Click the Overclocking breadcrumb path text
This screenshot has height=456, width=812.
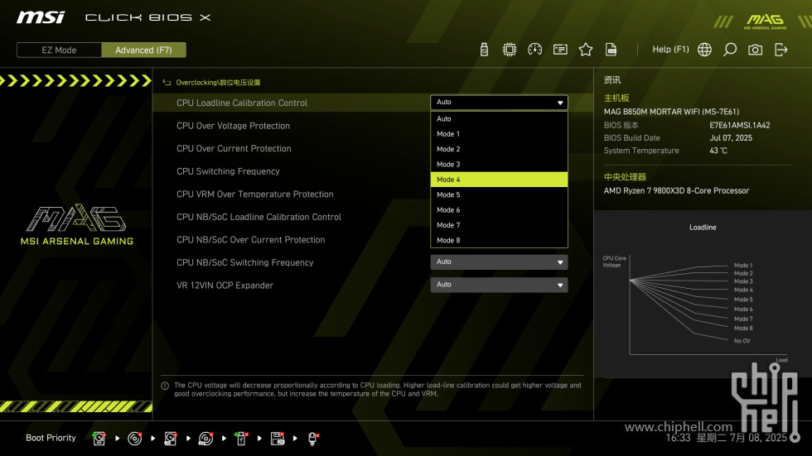(218, 82)
